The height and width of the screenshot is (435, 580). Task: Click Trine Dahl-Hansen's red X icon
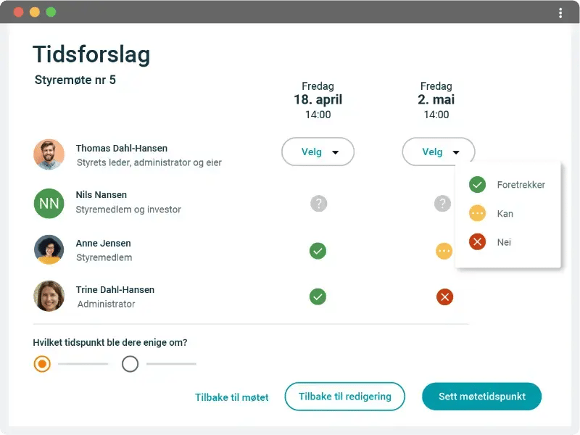coord(444,297)
